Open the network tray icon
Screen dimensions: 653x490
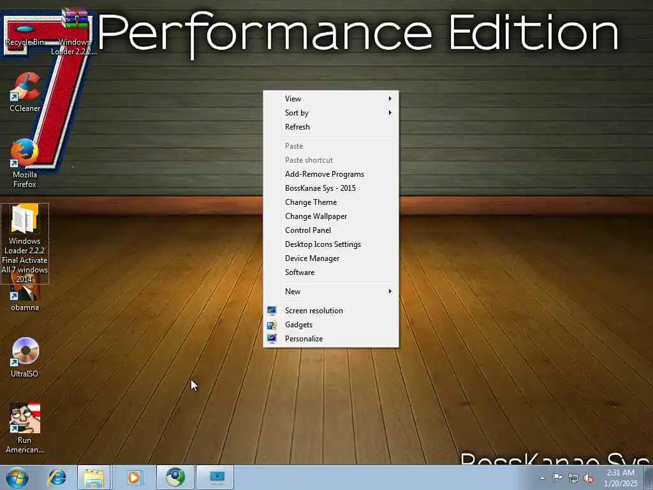click(573, 478)
